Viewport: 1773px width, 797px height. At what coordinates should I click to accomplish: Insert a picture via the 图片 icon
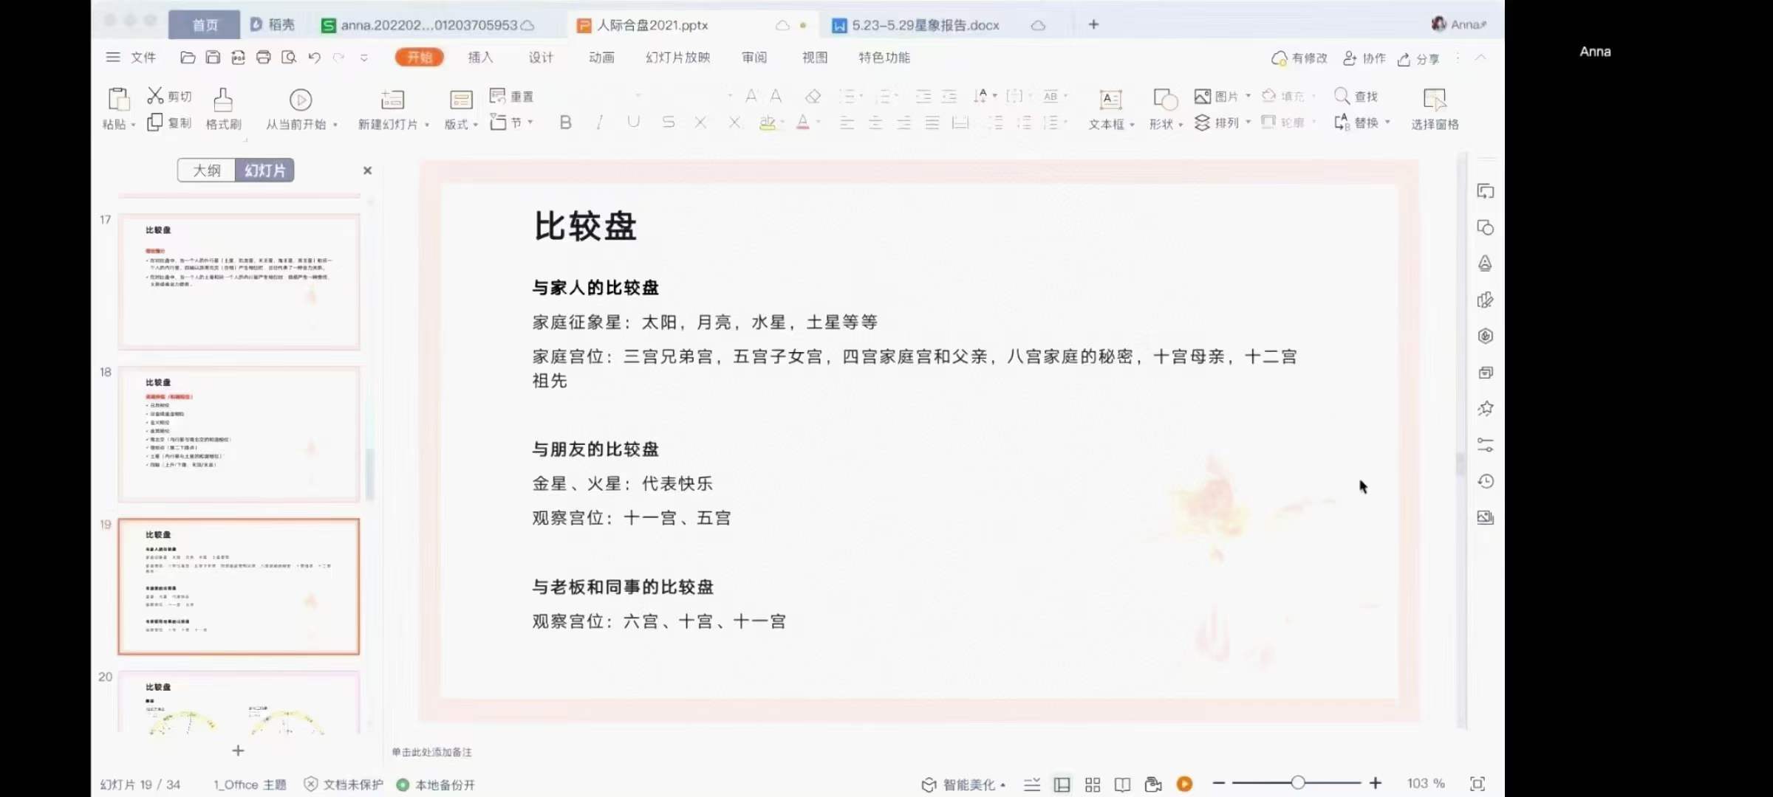(1217, 96)
